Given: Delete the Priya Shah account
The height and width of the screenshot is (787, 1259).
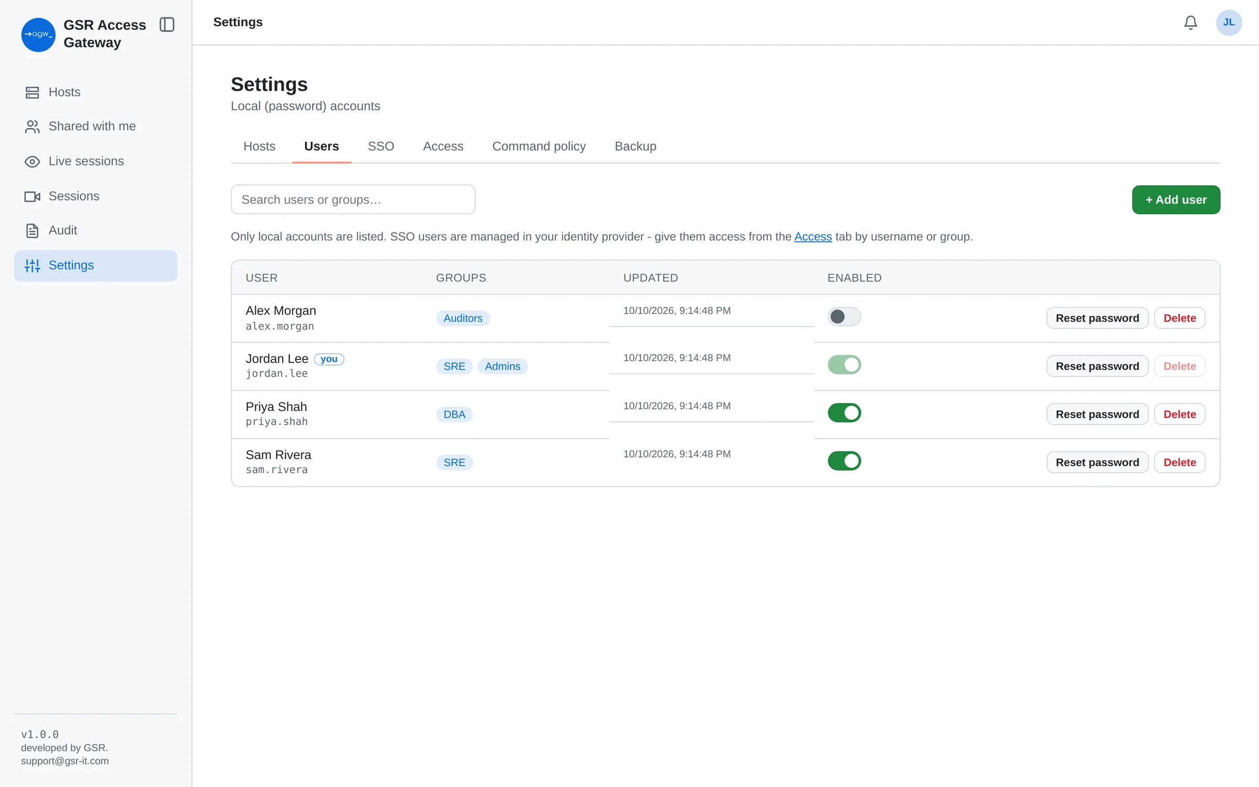Looking at the screenshot, I should (1179, 414).
